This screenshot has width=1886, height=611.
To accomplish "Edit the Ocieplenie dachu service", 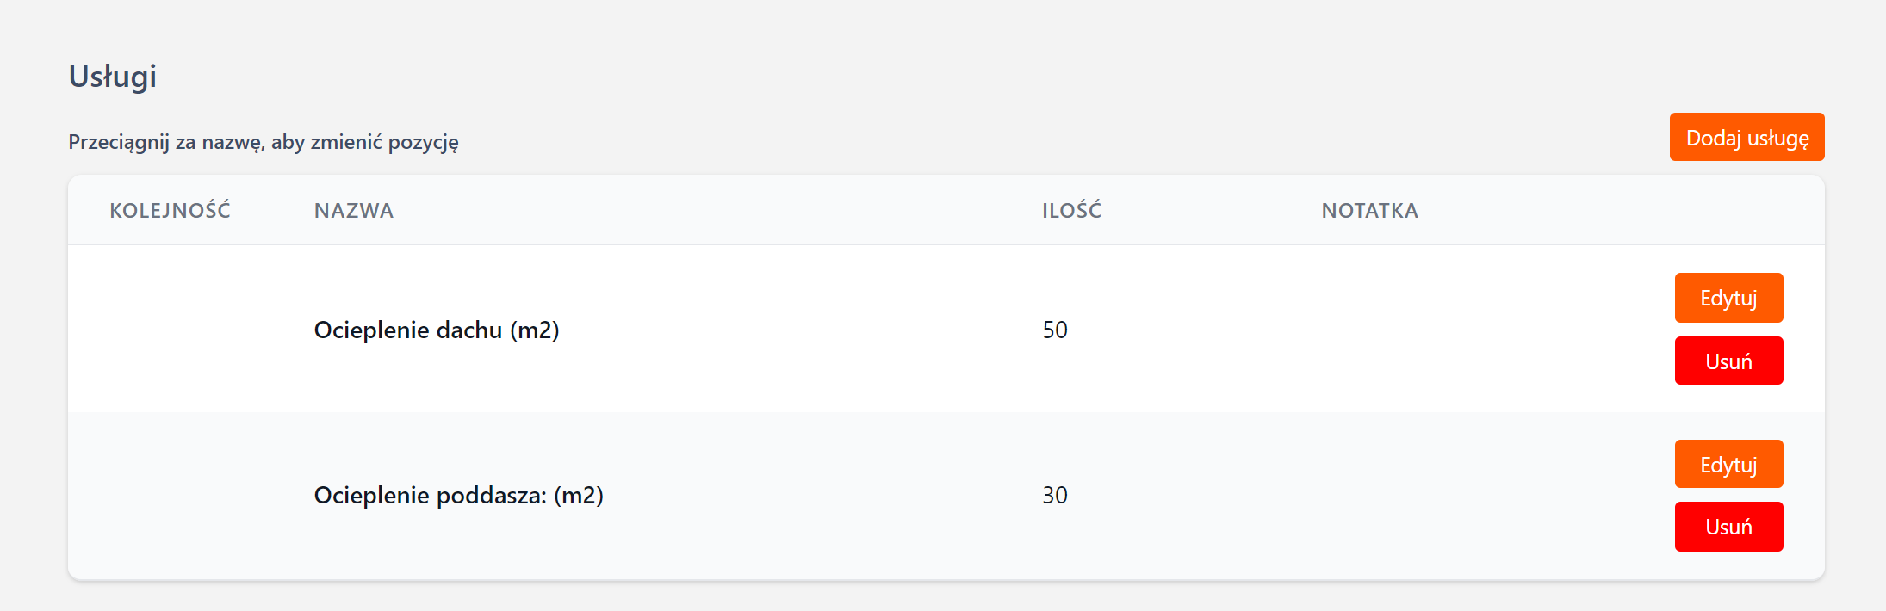I will coord(1728,298).
